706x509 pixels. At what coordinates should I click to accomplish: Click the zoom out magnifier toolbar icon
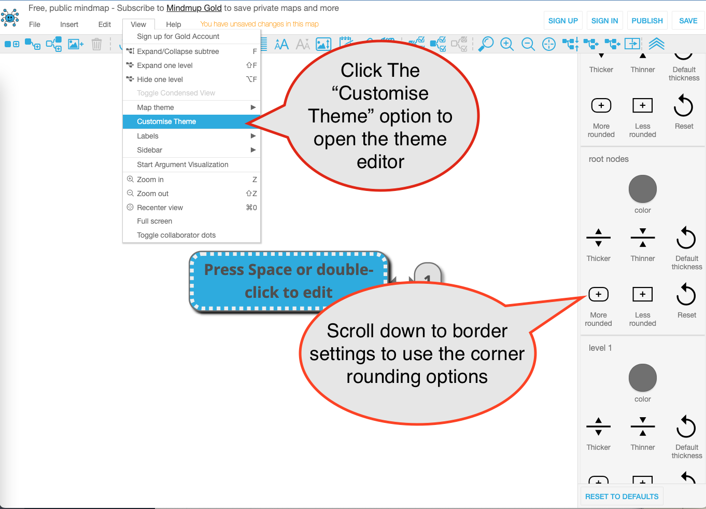pyautogui.click(x=528, y=44)
